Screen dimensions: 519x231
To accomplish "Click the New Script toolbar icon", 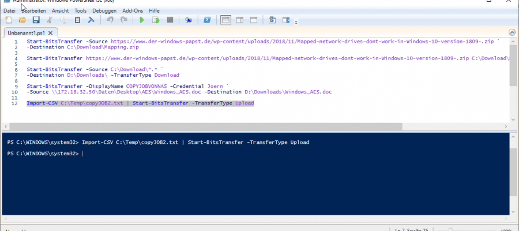I will 8,20.
